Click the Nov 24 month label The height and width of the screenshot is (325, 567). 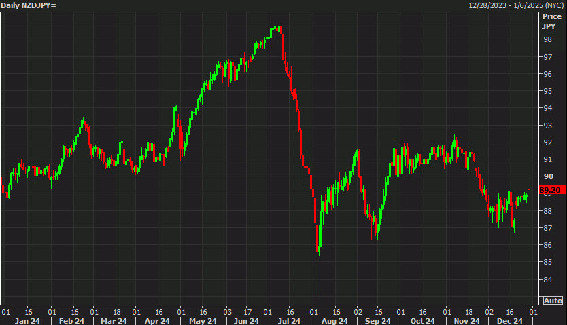465,320
